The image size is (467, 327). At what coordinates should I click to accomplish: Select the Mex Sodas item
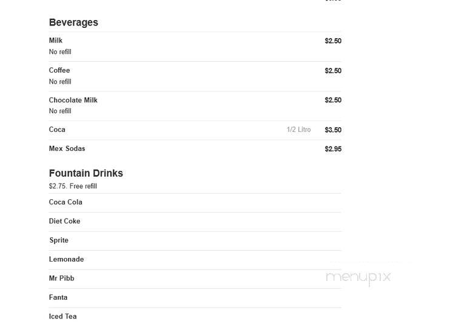[x=67, y=148]
